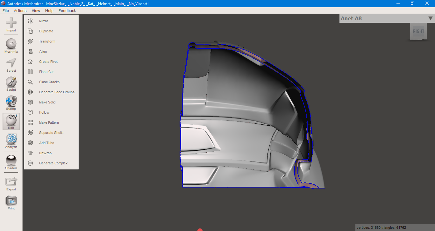Click the Print icon
The height and width of the screenshot is (231, 435).
(11, 201)
